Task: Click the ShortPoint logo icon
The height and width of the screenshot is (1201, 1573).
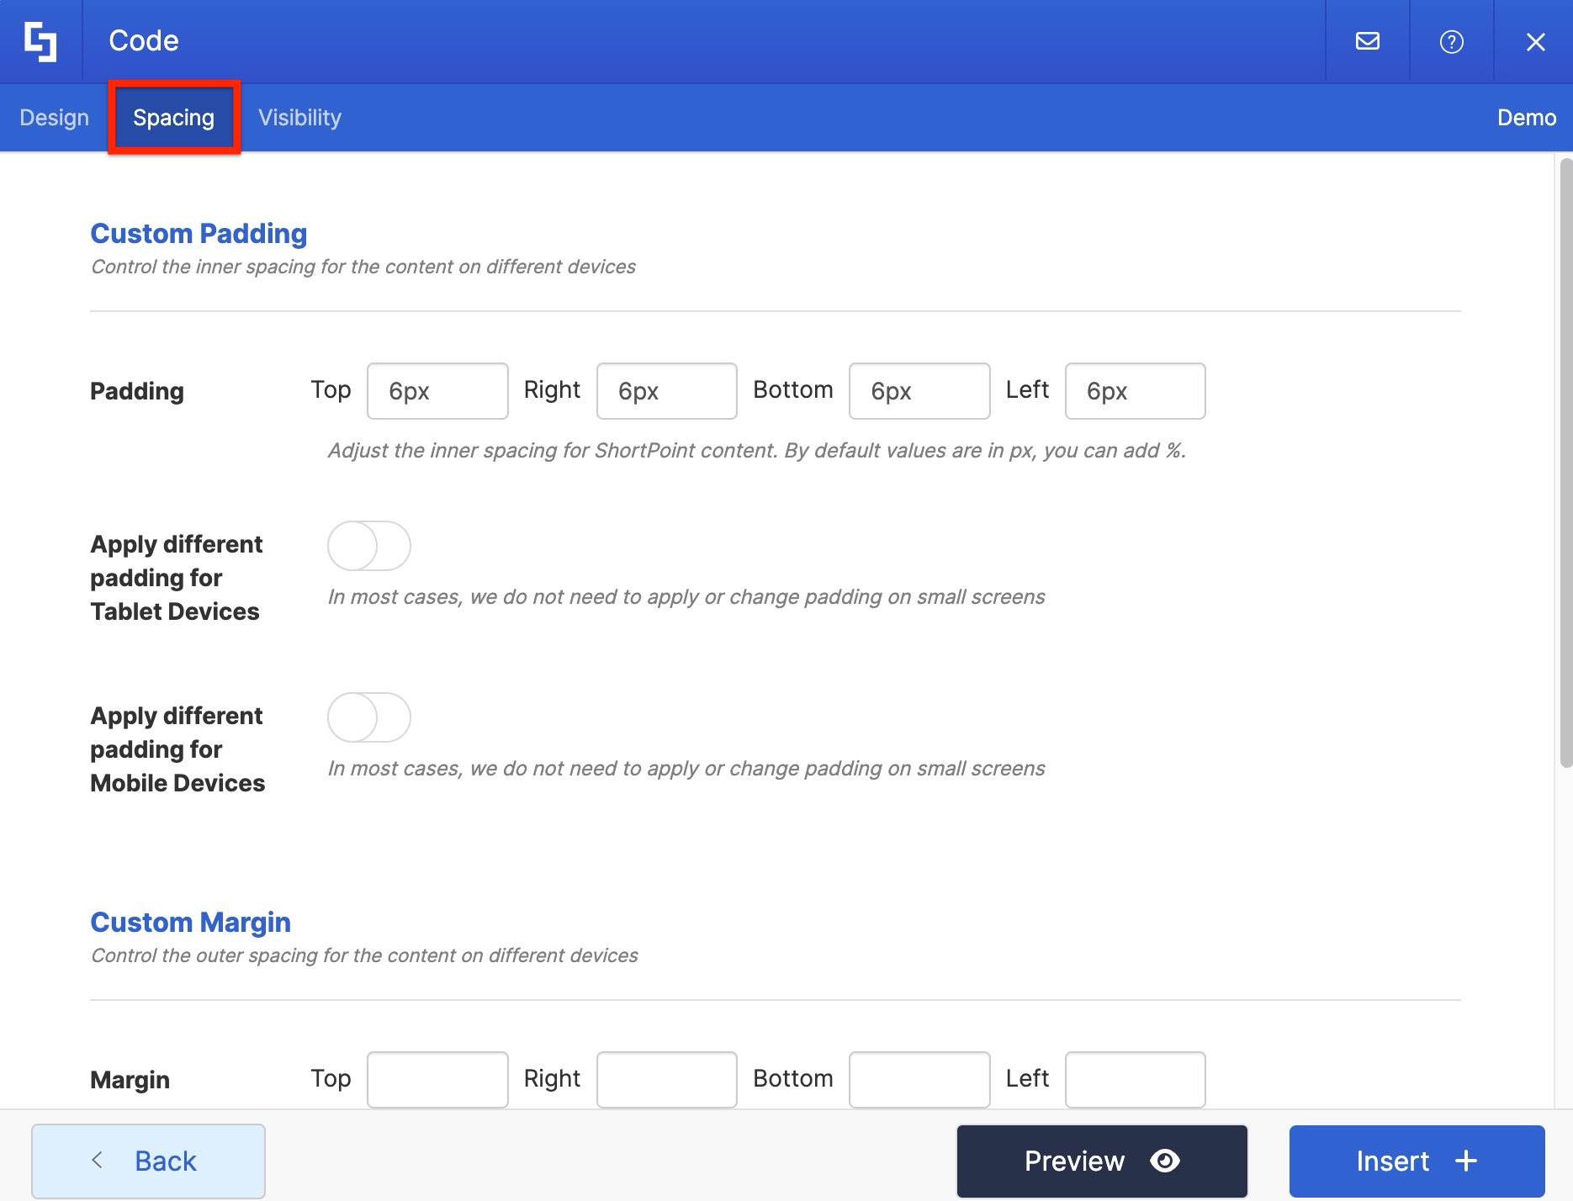Action: click(x=40, y=41)
